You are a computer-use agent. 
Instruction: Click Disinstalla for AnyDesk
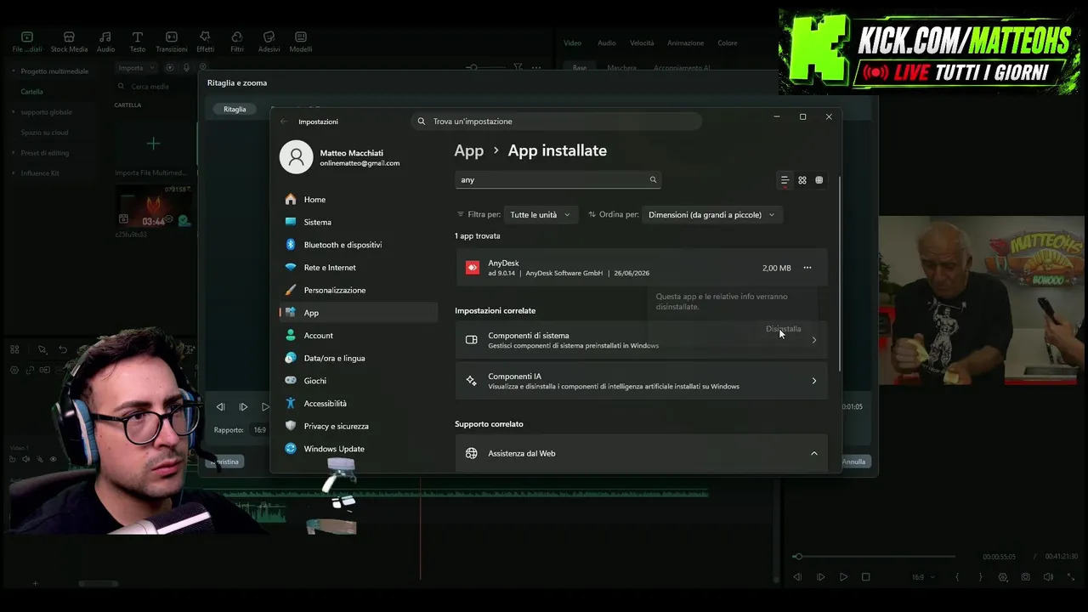(x=783, y=329)
